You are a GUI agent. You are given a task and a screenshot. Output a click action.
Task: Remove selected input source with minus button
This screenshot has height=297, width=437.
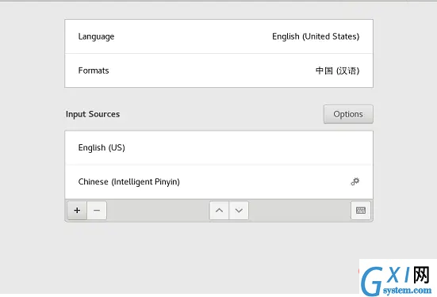pyautogui.click(x=97, y=210)
